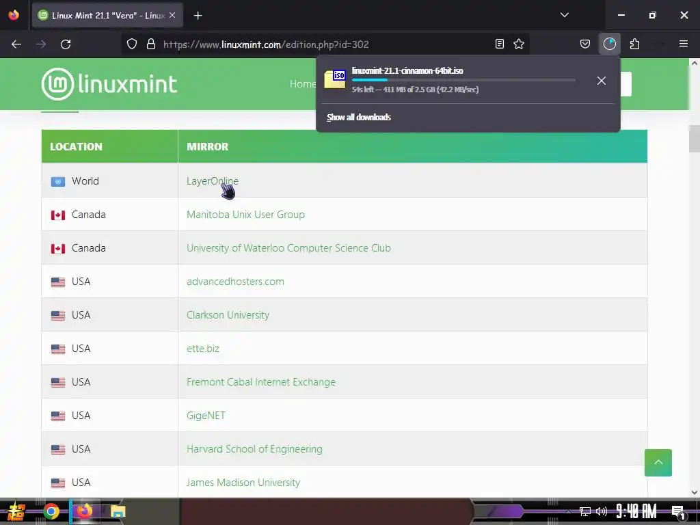The image size is (700, 525).
Task: Open the Clarkson University mirror
Action: (228, 314)
